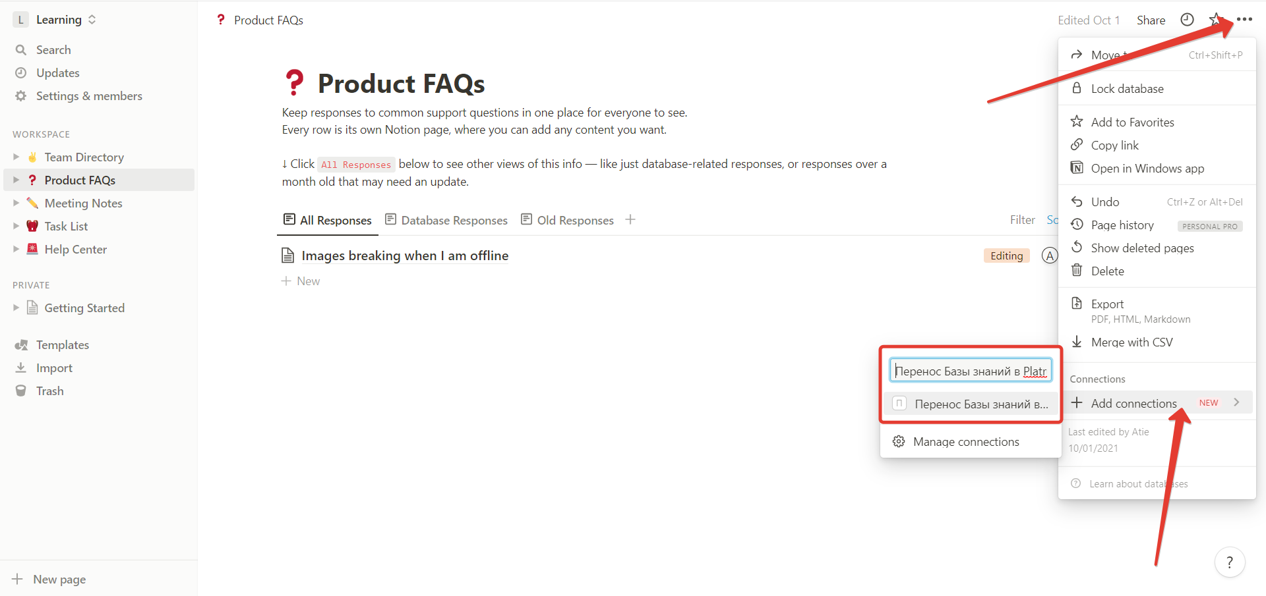Open Settings & members
This screenshot has height=596, width=1266.
(x=89, y=96)
